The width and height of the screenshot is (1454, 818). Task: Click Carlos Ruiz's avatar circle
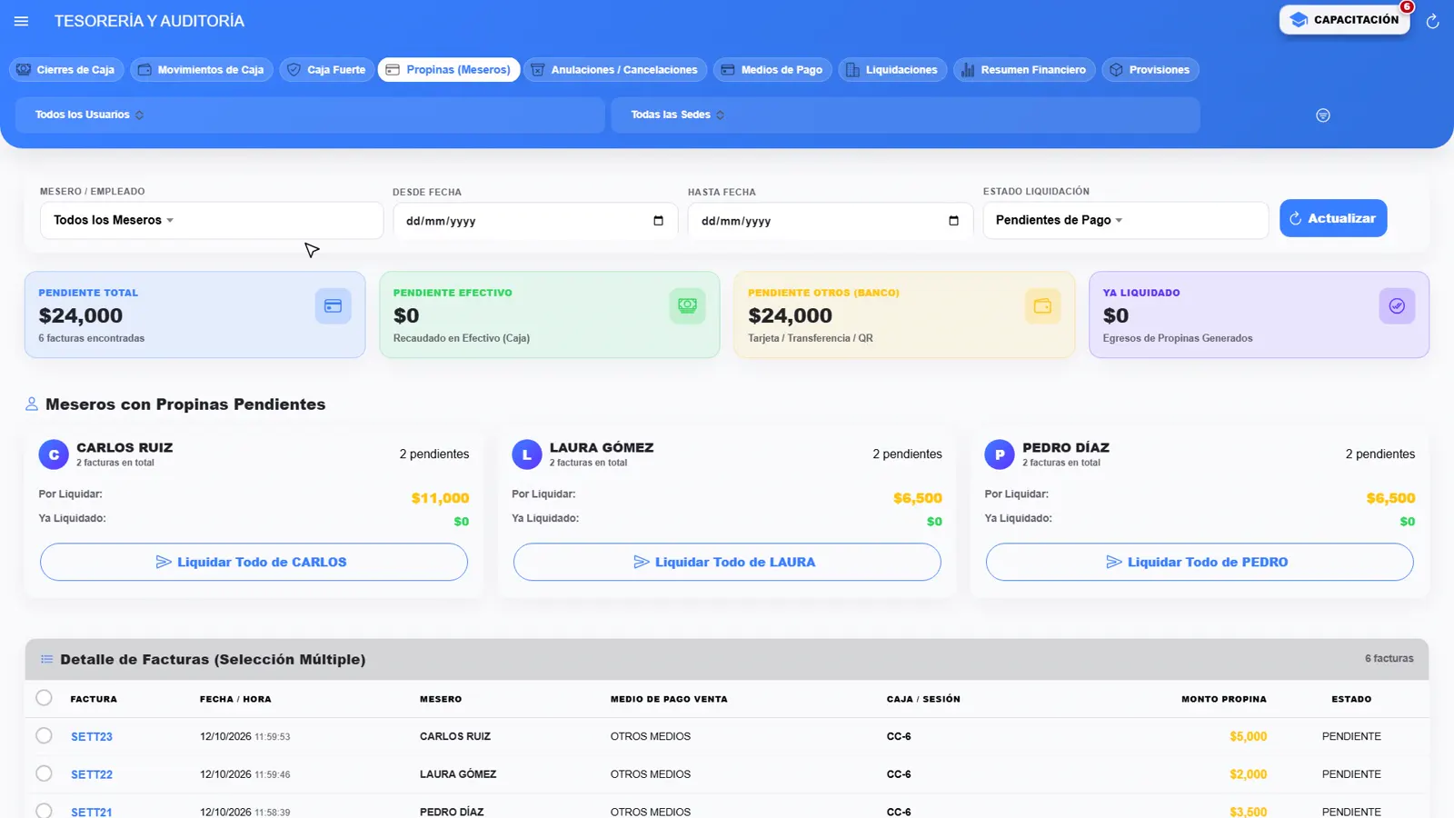coord(54,454)
